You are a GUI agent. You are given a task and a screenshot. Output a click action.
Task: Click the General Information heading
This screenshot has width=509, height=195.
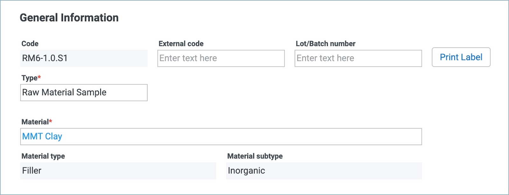[x=69, y=18]
